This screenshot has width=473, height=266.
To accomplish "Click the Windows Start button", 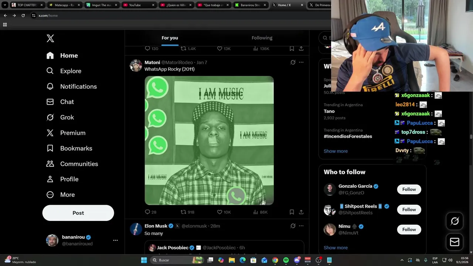I will click(144, 260).
